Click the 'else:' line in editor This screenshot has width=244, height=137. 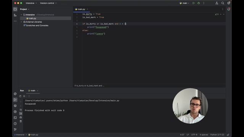(x=85, y=30)
